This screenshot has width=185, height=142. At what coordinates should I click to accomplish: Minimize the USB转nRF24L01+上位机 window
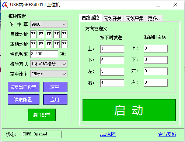(x=142, y=5)
